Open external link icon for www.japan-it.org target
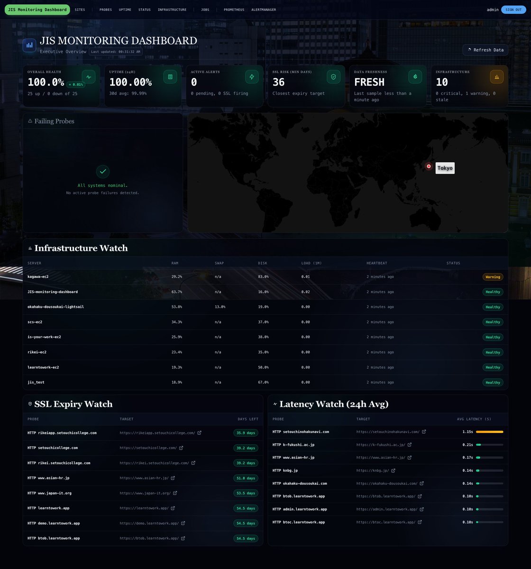 coord(175,493)
